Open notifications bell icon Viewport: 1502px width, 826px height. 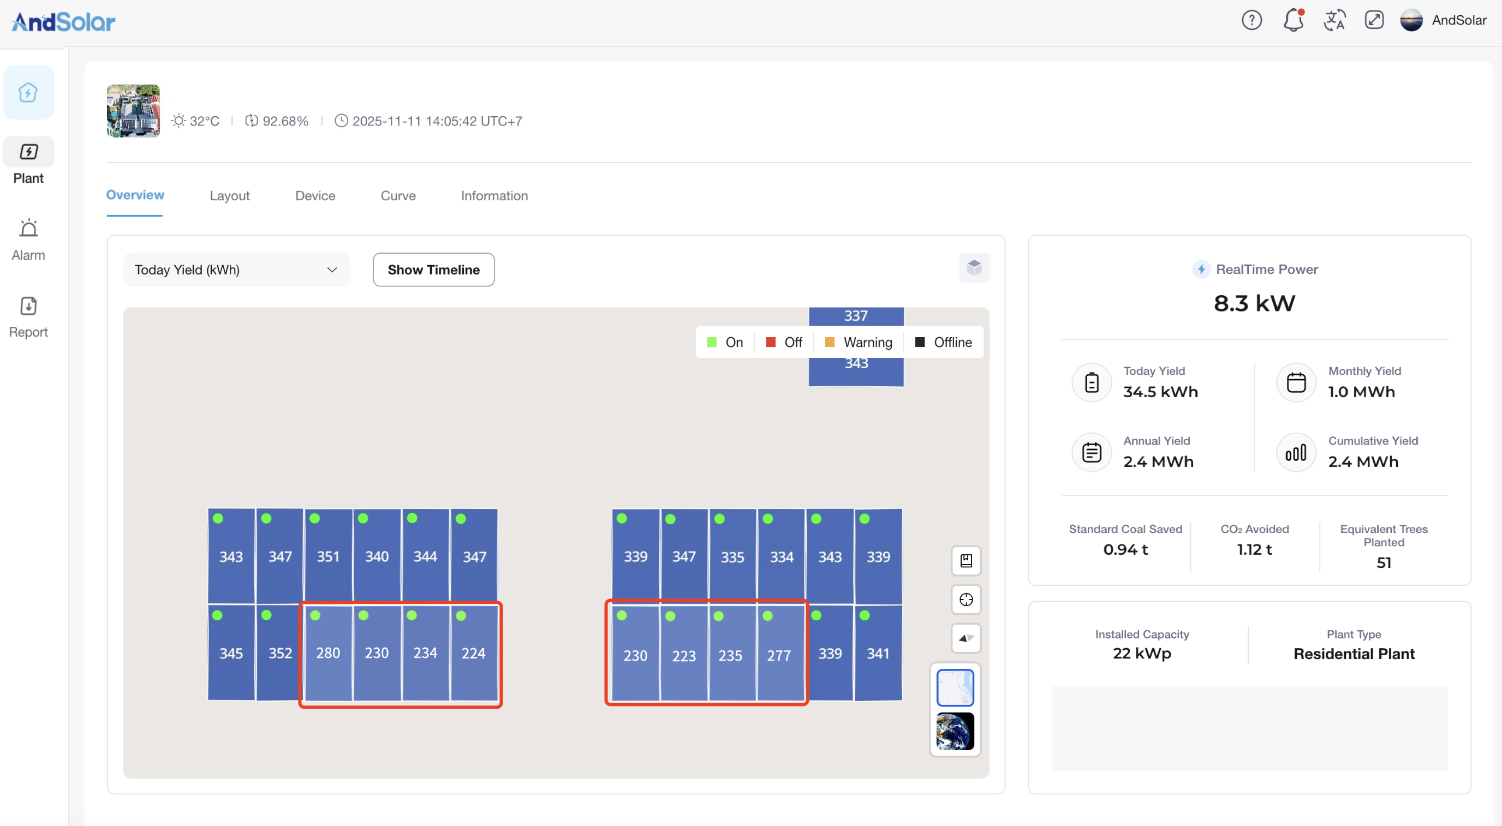1292,20
